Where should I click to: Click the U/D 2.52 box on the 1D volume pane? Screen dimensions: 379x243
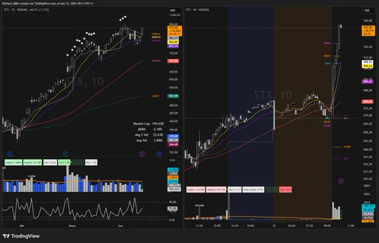click(x=64, y=163)
